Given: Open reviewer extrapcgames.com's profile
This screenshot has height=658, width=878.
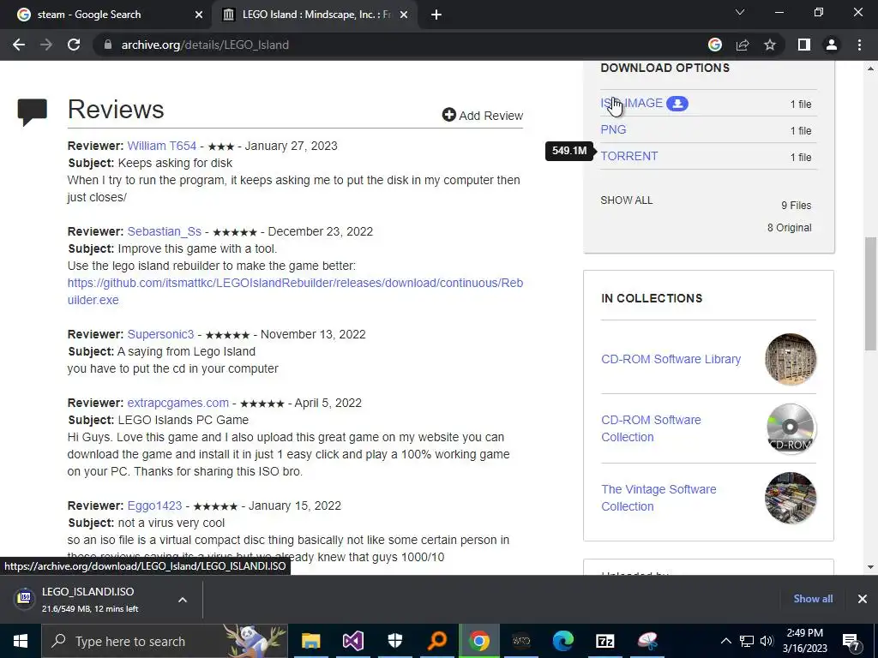Looking at the screenshot, I should point(178,403).
